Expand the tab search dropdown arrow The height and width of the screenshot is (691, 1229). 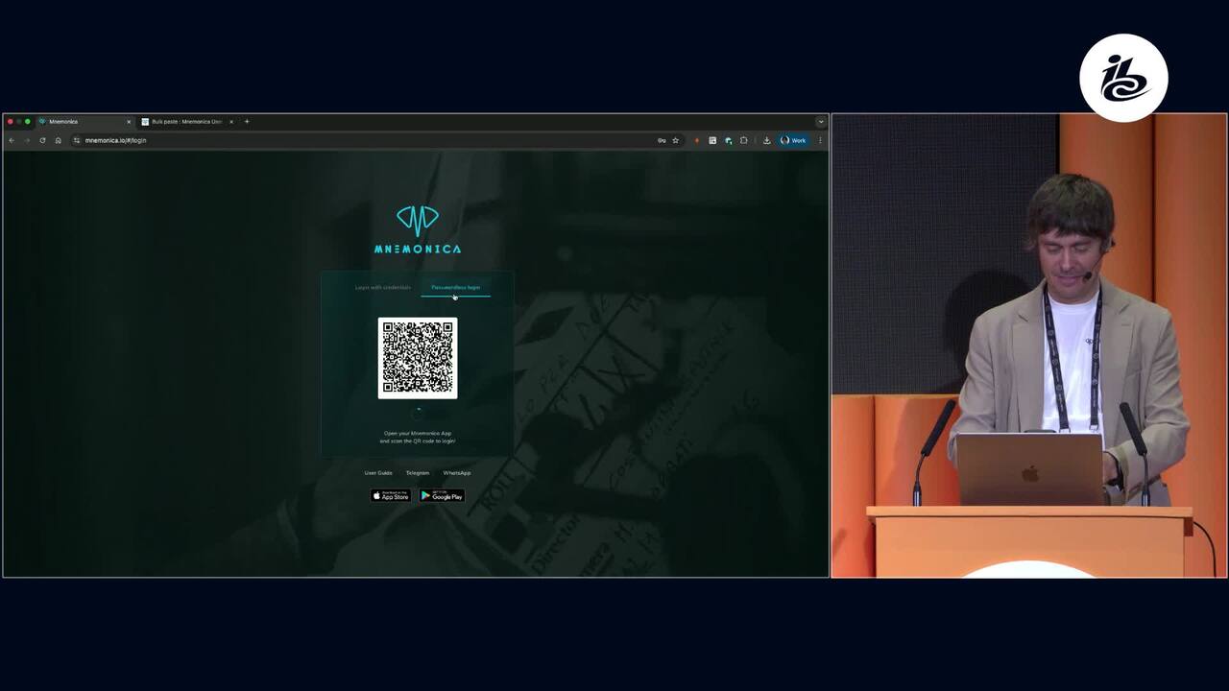820,122
